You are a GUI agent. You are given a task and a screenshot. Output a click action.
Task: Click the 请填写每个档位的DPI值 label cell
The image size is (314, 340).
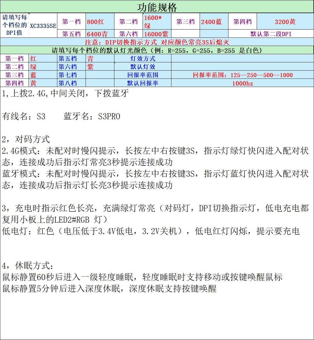click(x=14, y=25)
